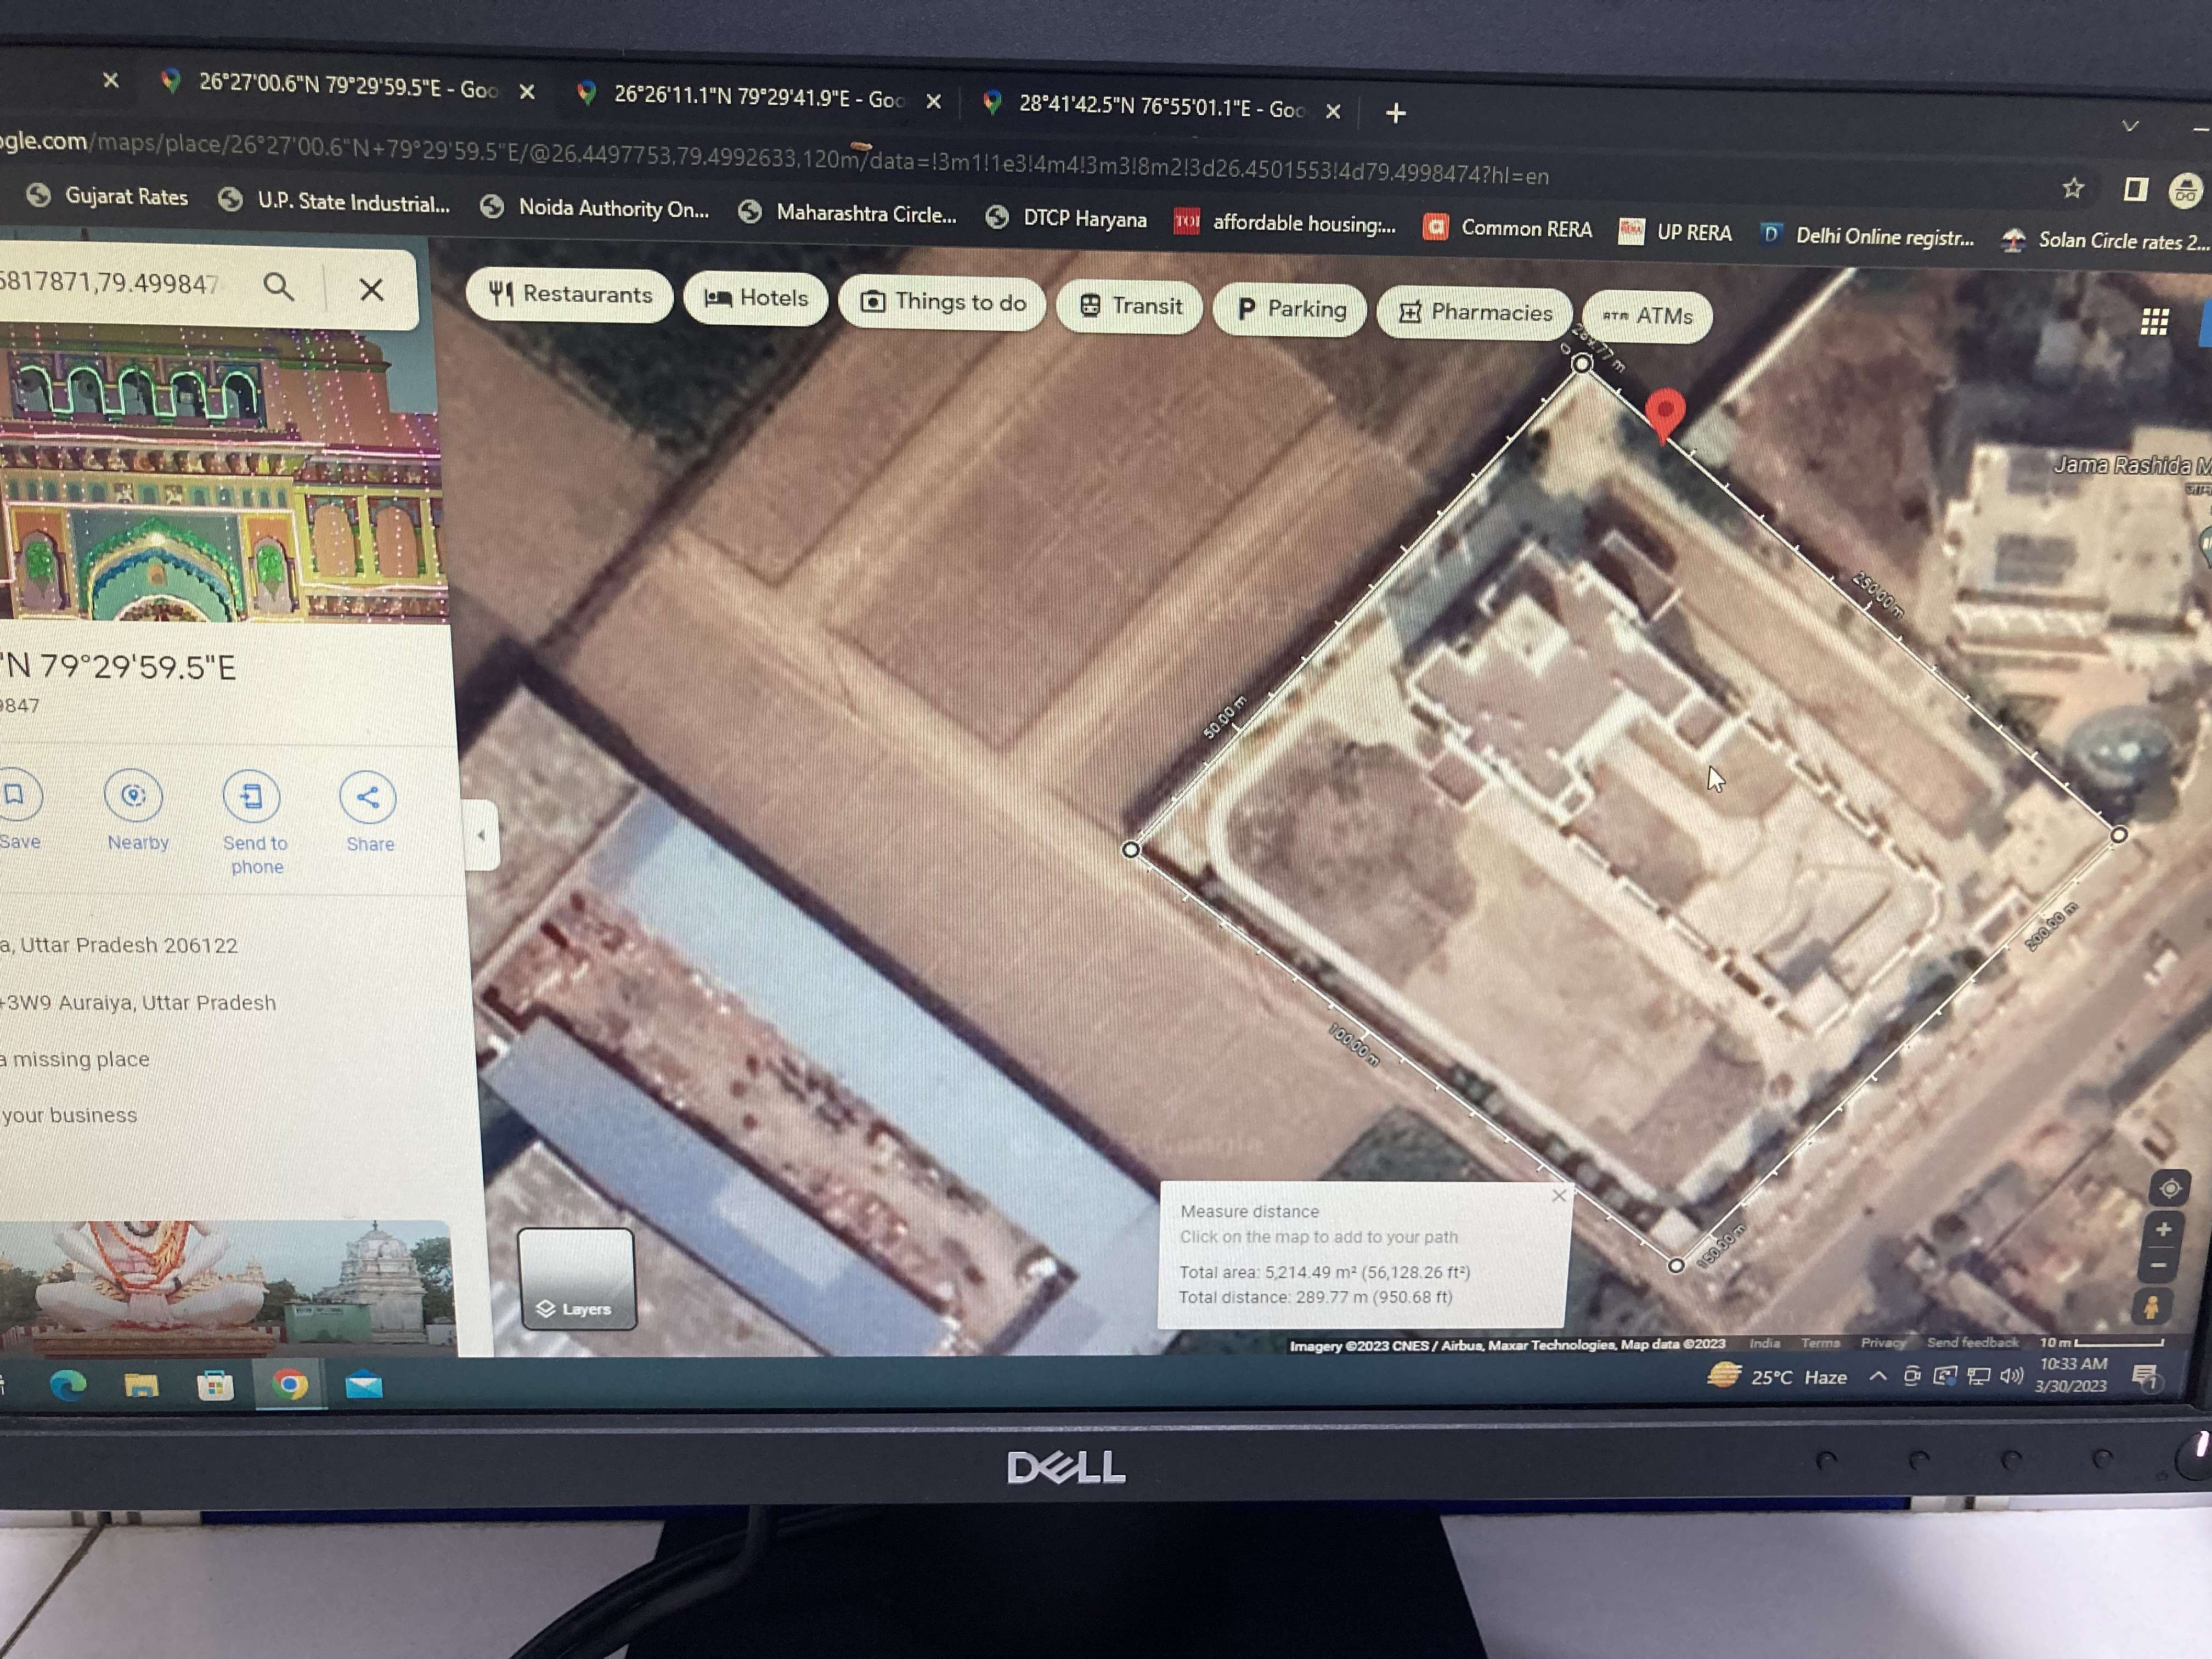Open the volume tray icon
Image resolution: width=2212 pixels, height=1659 pixels.
2011,1377
